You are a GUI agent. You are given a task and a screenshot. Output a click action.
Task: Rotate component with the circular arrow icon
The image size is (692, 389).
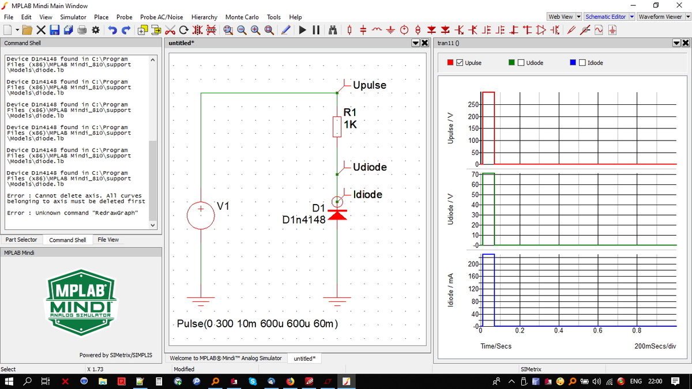tap(183, 30)
